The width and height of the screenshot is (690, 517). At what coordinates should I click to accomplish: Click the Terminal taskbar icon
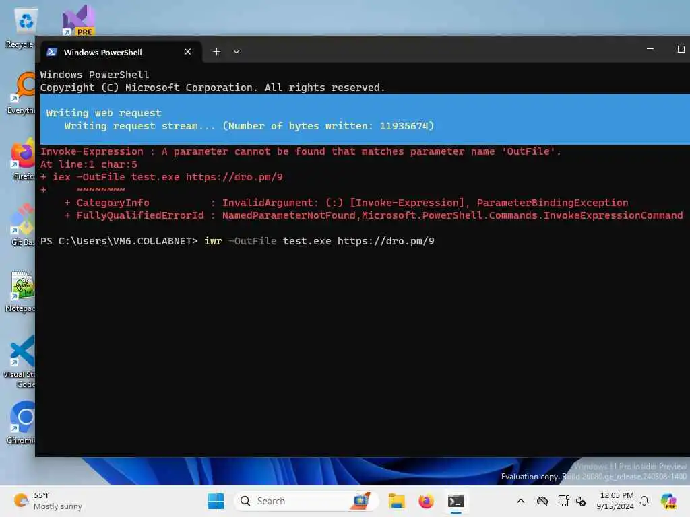click(456, 501)
